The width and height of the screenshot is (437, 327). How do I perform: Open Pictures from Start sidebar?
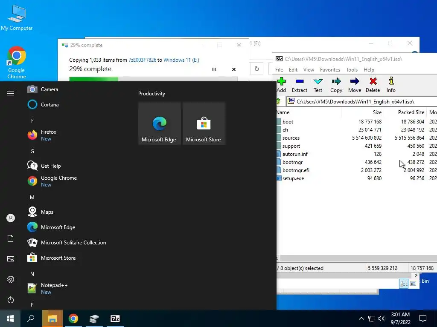[x=11, y=259]
